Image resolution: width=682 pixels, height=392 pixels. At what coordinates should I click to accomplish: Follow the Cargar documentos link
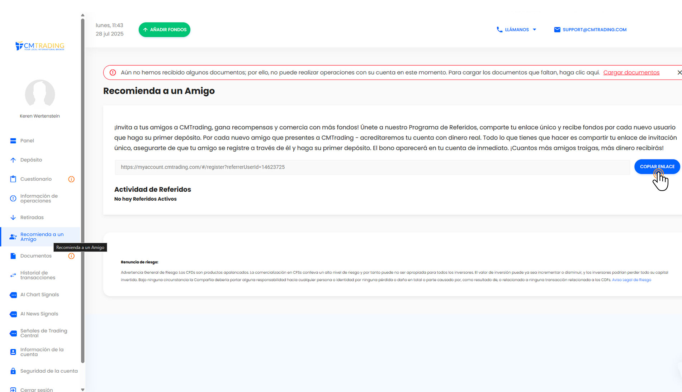coord(631,72)
